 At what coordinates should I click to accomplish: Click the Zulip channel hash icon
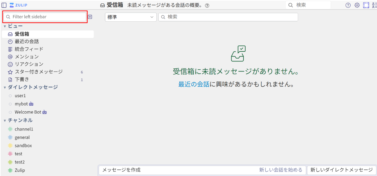pyautogui.click(x=10, y=170)
